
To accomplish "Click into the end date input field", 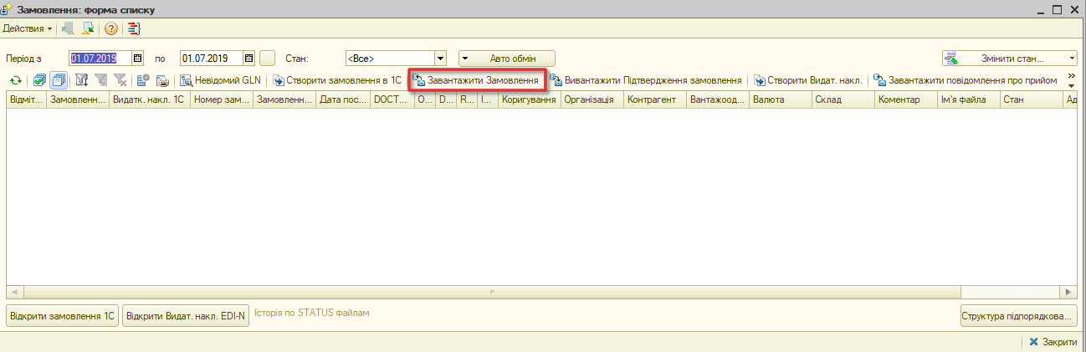I will point(212,59).
